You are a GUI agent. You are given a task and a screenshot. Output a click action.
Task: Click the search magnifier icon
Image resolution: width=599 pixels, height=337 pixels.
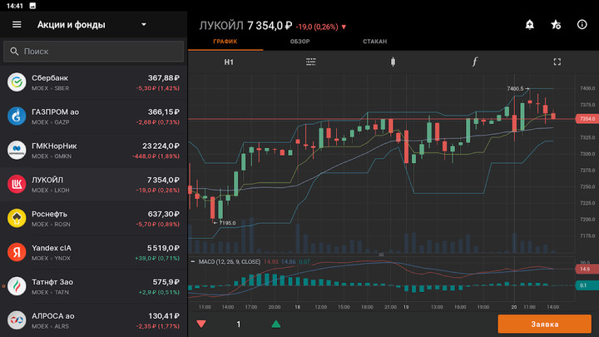14,52
